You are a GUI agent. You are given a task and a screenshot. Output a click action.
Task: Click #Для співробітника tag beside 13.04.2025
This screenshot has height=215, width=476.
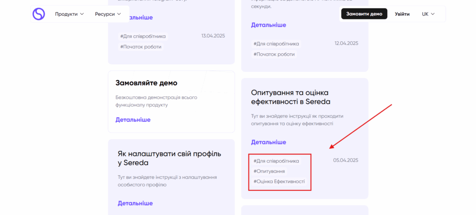(143, 36)
